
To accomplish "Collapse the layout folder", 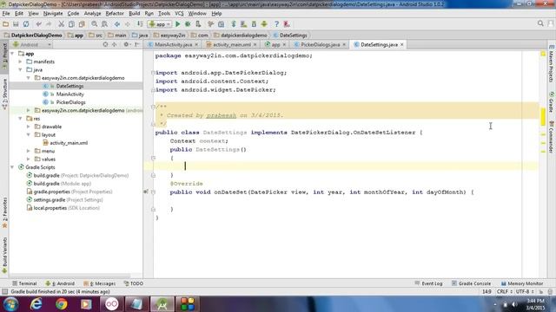I will click(29, 135).
